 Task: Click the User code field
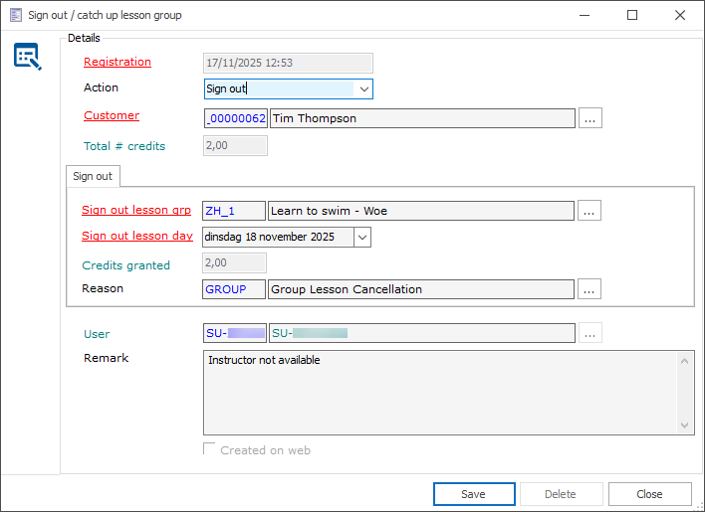click(235, 333)
